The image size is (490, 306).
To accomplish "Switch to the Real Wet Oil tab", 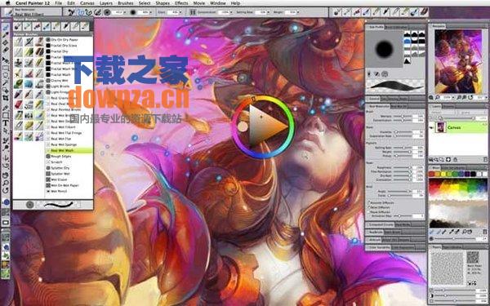I will tap(399, 106).
